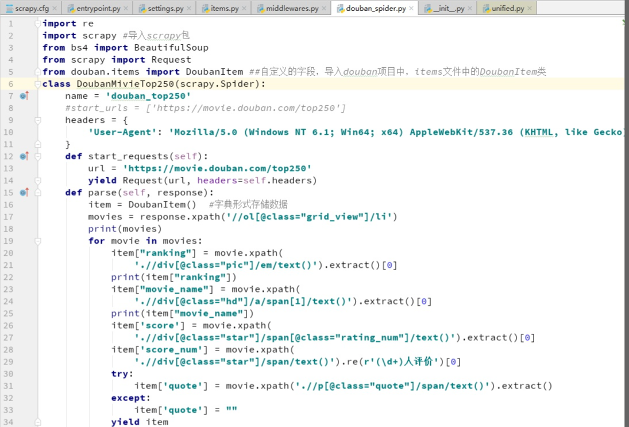Switch to the unified.py tab
629x427 pixels.
click(507, 8)
